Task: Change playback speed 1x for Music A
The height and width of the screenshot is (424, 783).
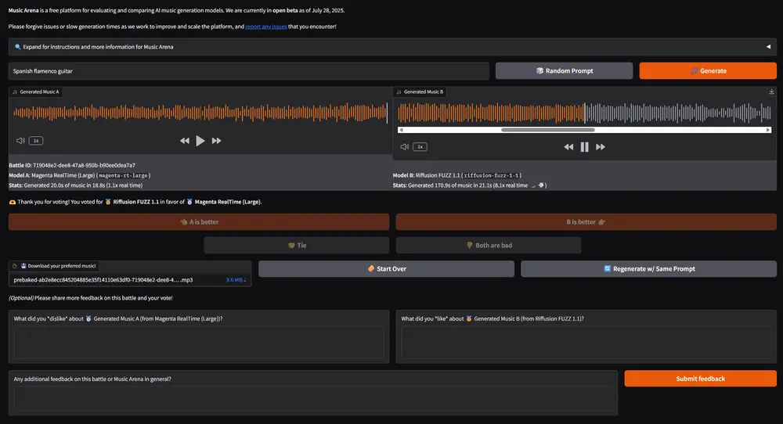Action: pyautogui.click(x=35, y=141)
